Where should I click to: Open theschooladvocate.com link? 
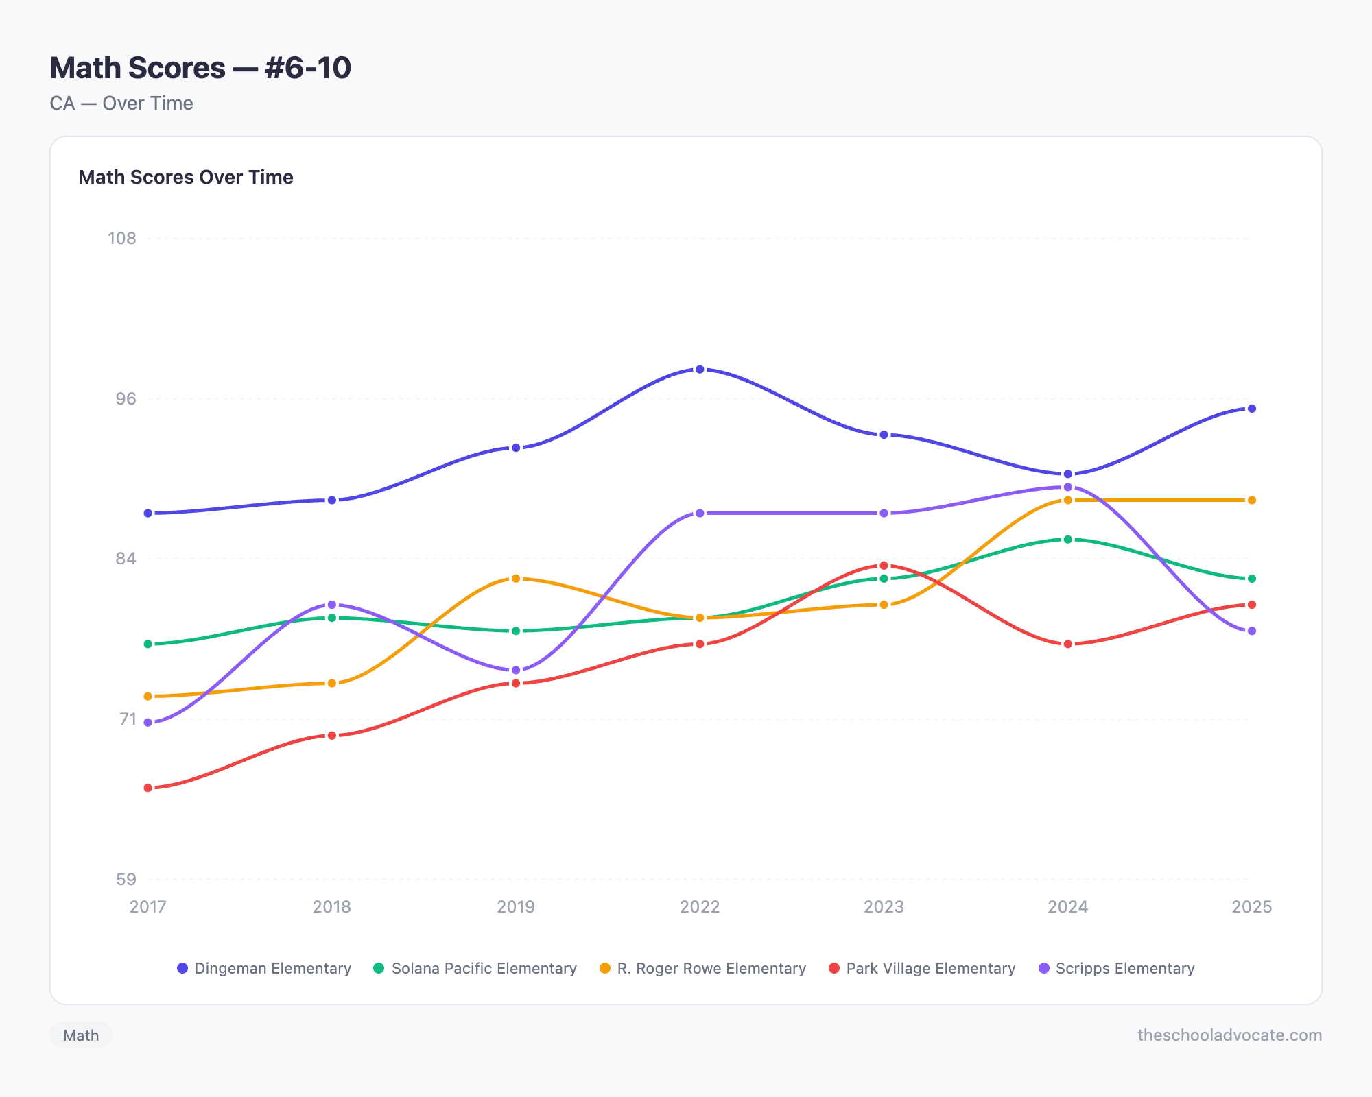pyautogui.click(x=1229, y=1035)
